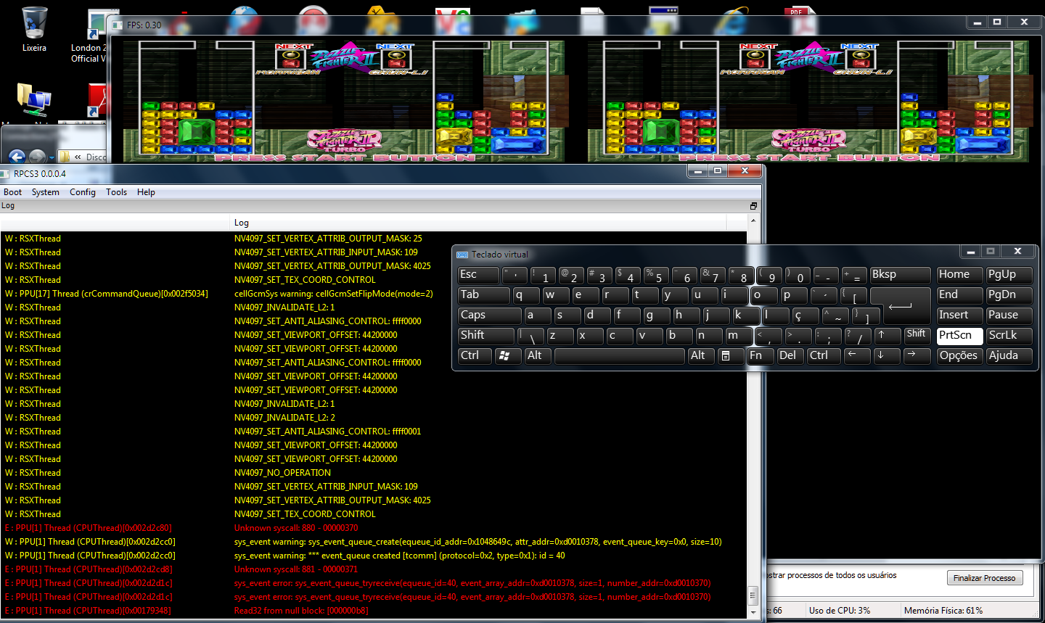Click the PrtScn key on virtual keyboard

959,336
